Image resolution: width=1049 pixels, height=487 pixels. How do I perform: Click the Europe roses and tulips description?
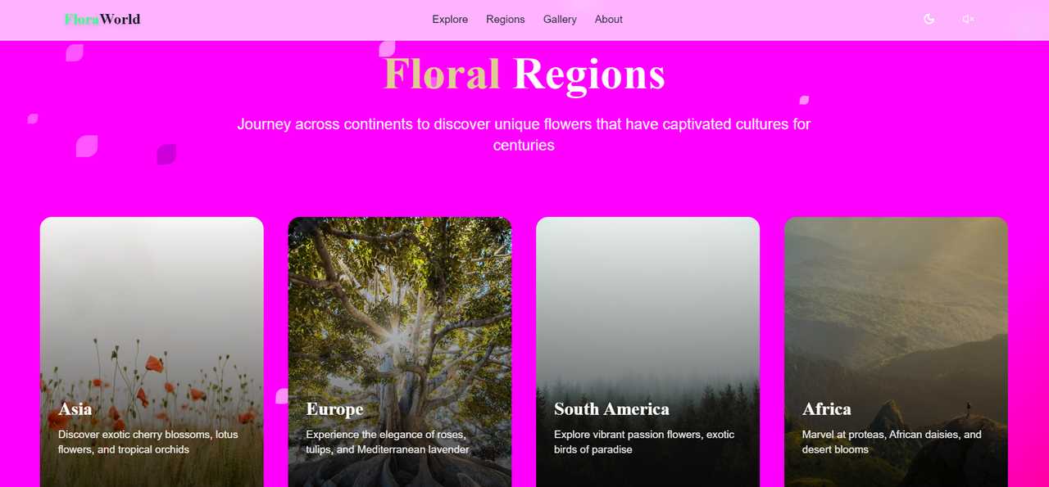point(388,442)
